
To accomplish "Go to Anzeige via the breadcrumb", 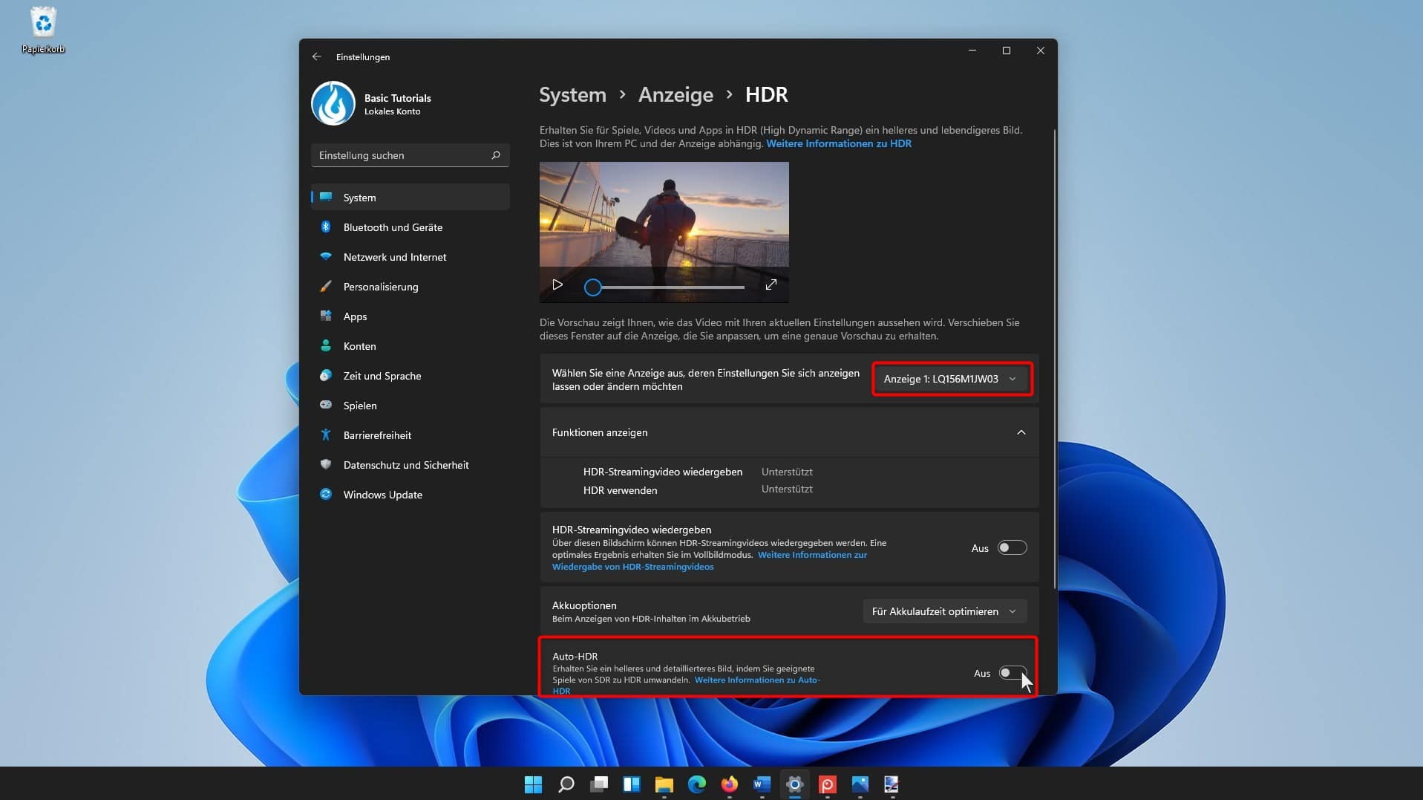I will pyautogui.click(x=675, y=95).
